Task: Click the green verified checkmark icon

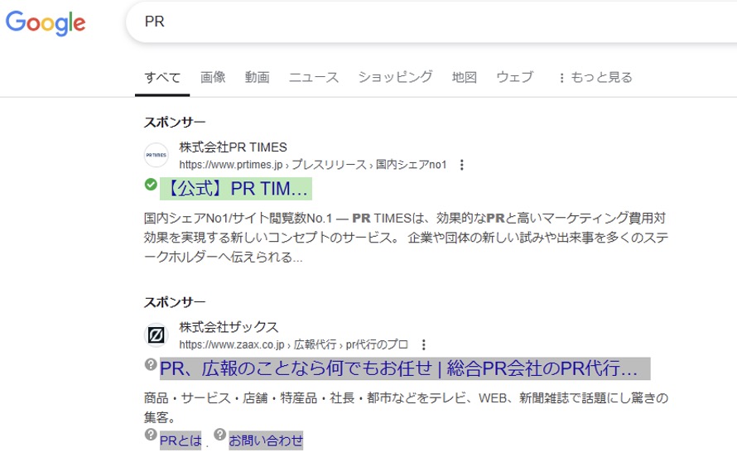Action: pyautogui.click(x=151, y=185)
